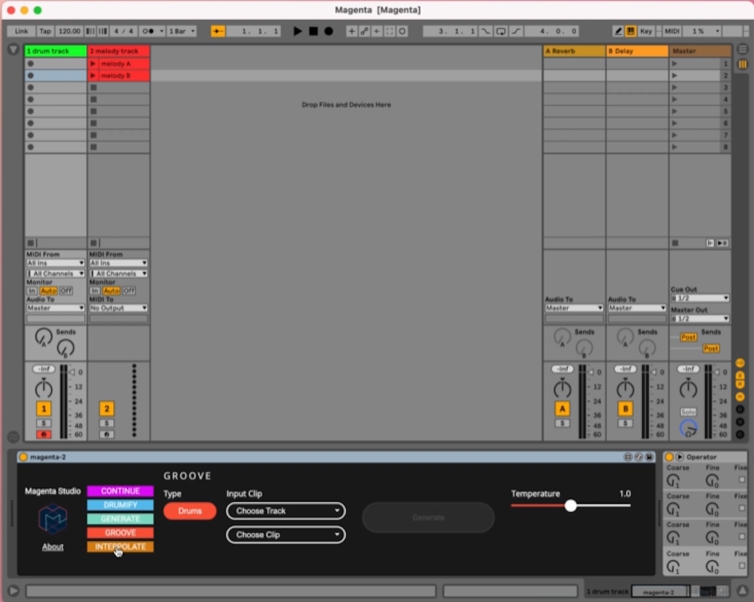Click the Master Solo cue button
754x602 pixels.
point(688,412)
